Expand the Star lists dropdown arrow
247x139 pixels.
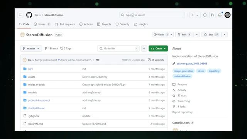pyautogui.click(x=225, y=34)
